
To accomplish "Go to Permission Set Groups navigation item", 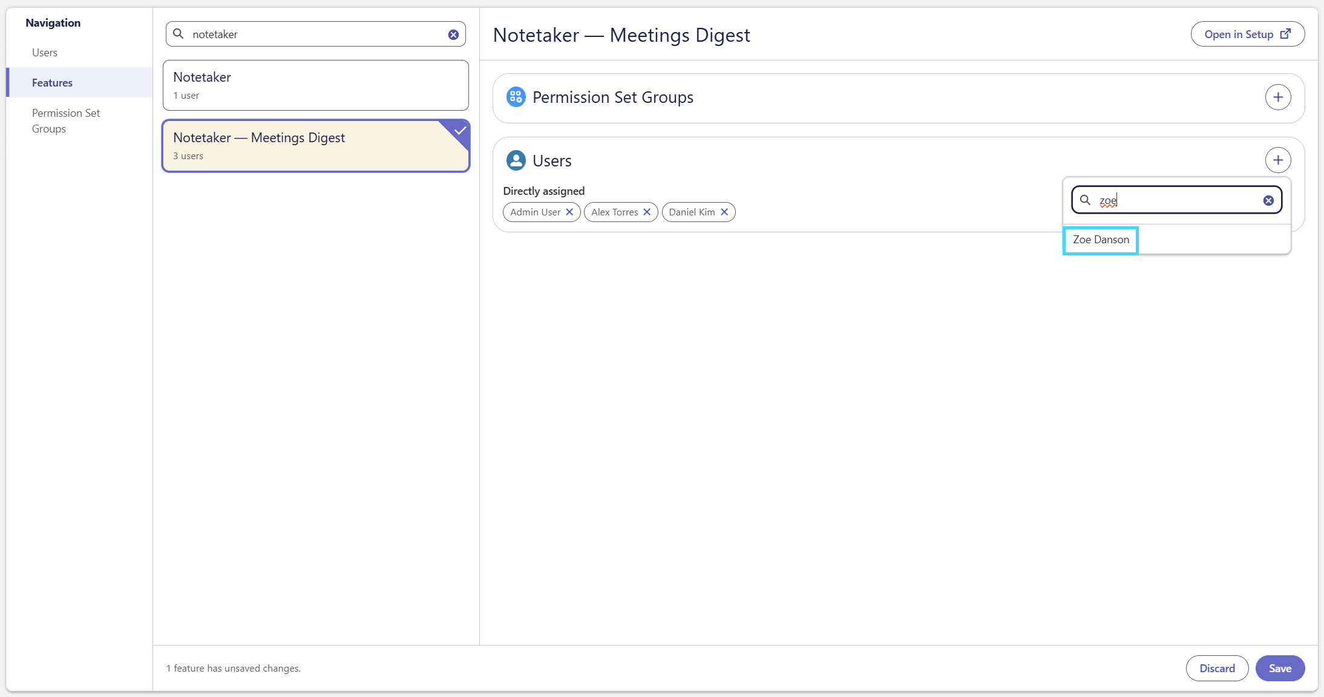I will (x=66, y=121).
